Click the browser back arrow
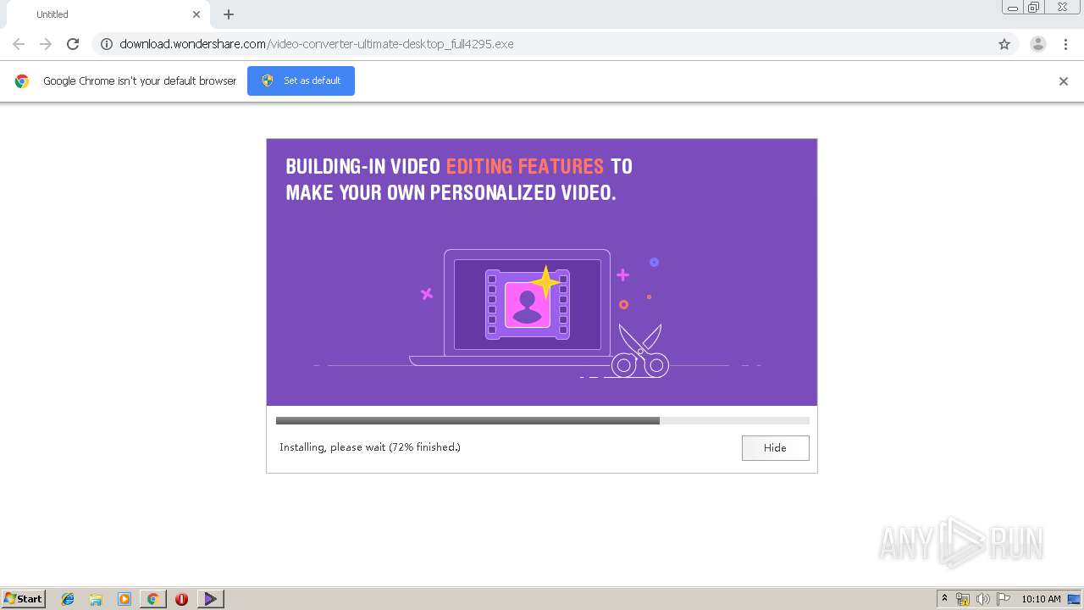This screenshot has height=610, width=1084. (19, 44)
